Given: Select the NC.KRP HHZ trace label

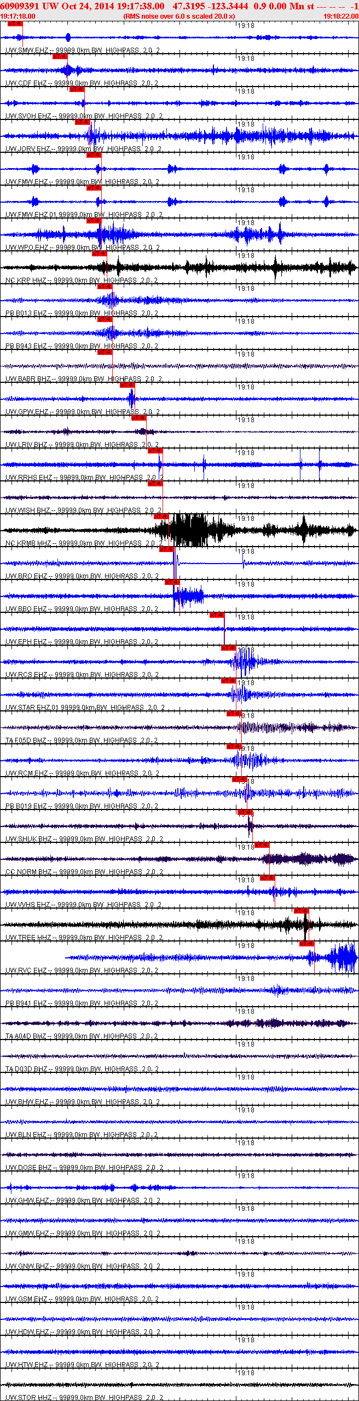Looking at the screenshot, I should click(x=82, y=280).
